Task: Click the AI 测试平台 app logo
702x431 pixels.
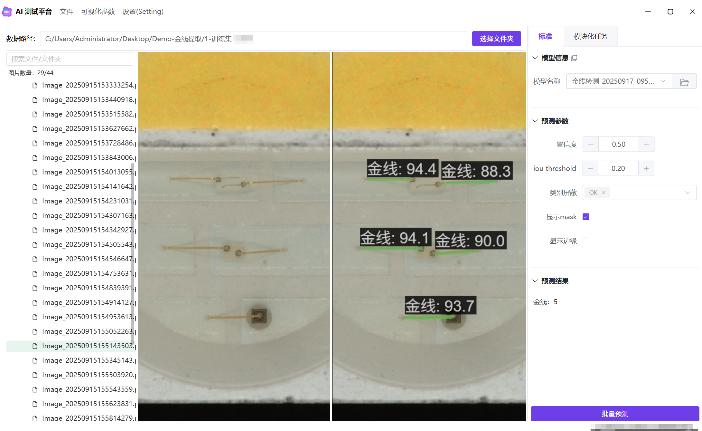Action: tap(7, 12)
